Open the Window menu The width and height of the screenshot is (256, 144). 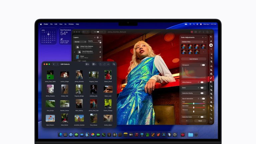pos(71,24)
